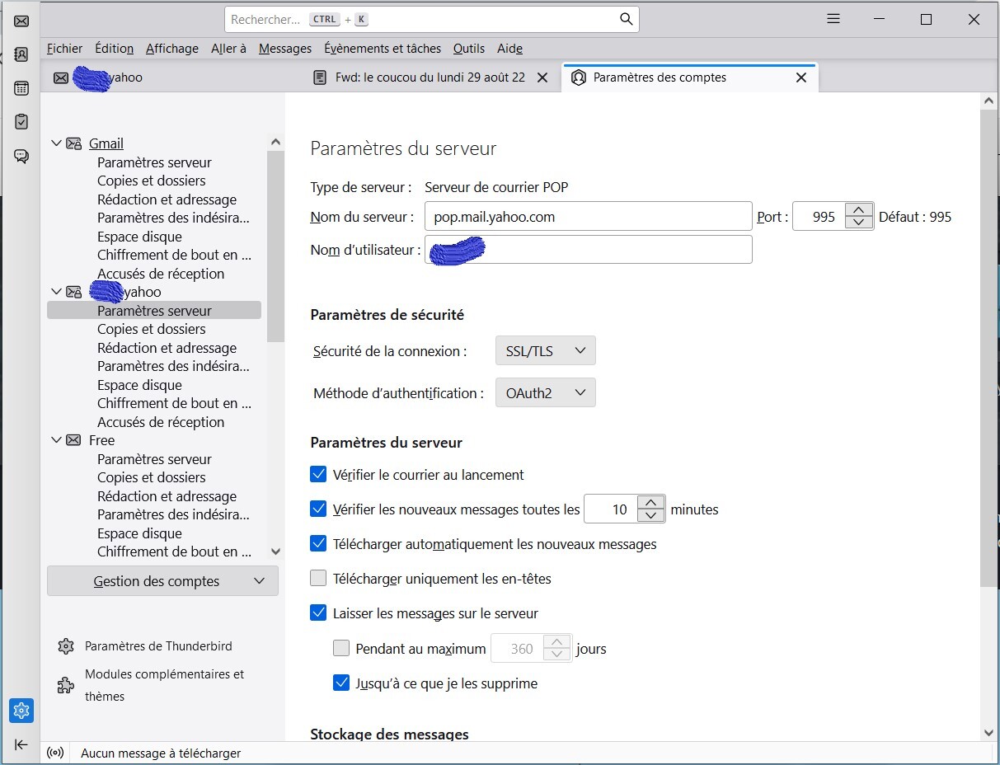Click the search magnifier icon
The width and height of the screenshot is (1000, 765).
(x=626, y=19)
